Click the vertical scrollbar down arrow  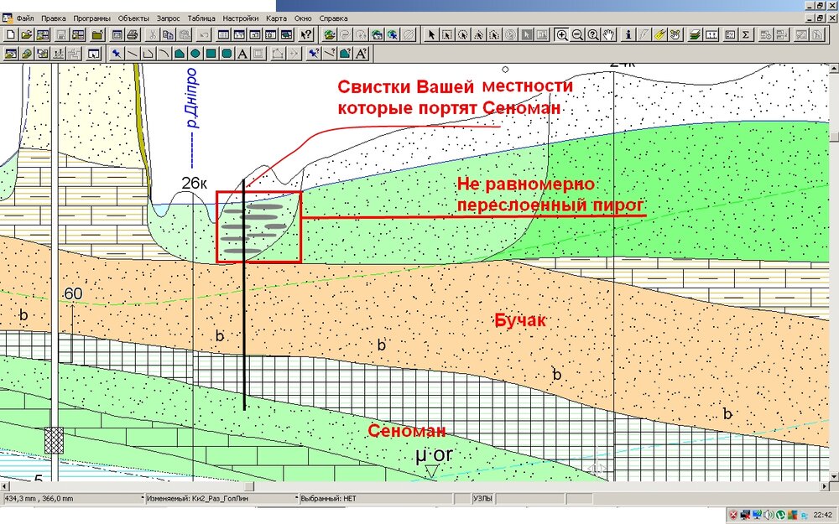tap(834, 476)
